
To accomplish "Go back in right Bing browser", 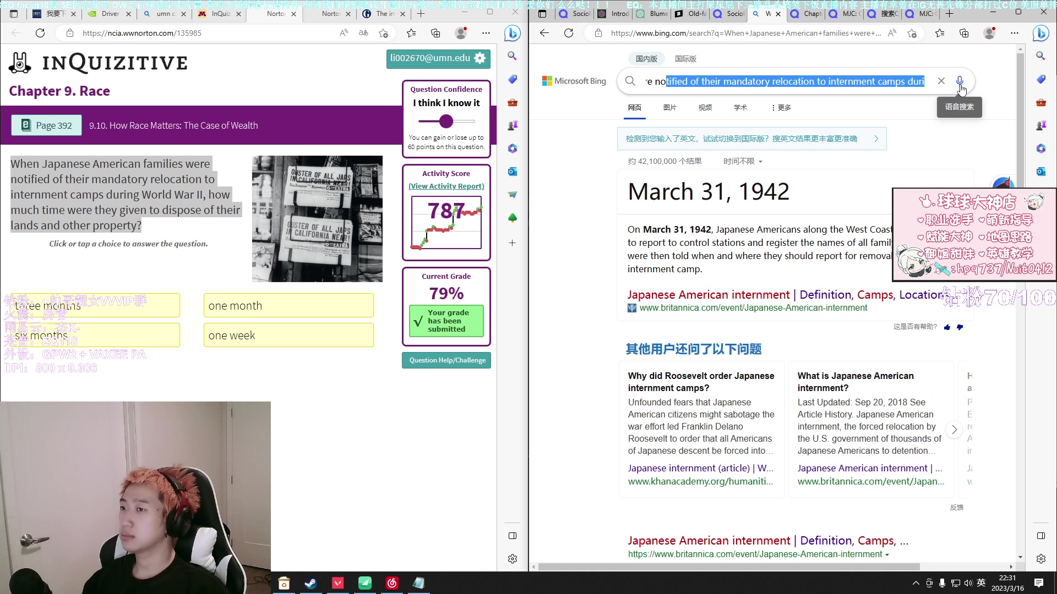I will (544, 33).
